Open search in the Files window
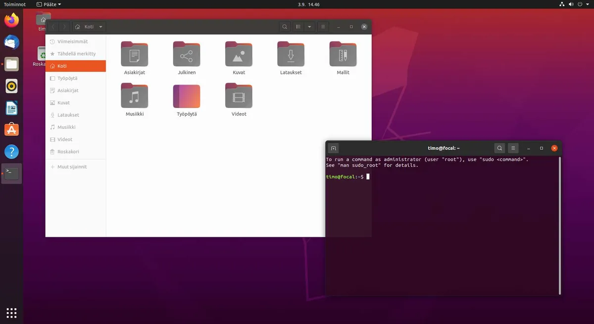 pos(285,26)
